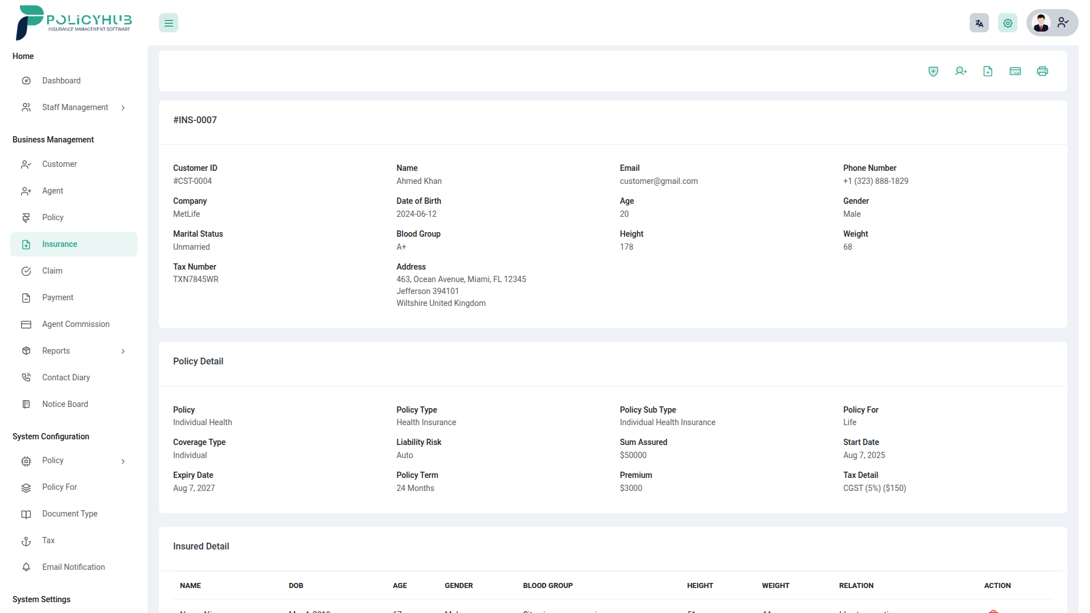The image size is (1090, 613).
Task: Click the user profile avatar
Action: coord(1041,23)
